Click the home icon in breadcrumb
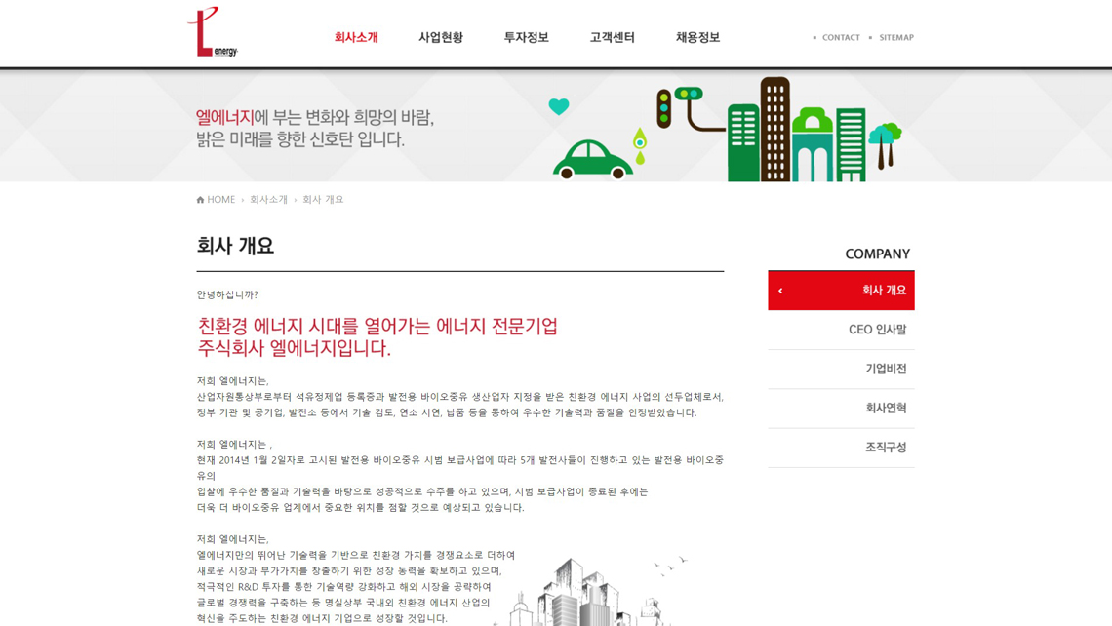Image resolution: width=1112 pixels, height=626 pixels. (x=200, y=200)
